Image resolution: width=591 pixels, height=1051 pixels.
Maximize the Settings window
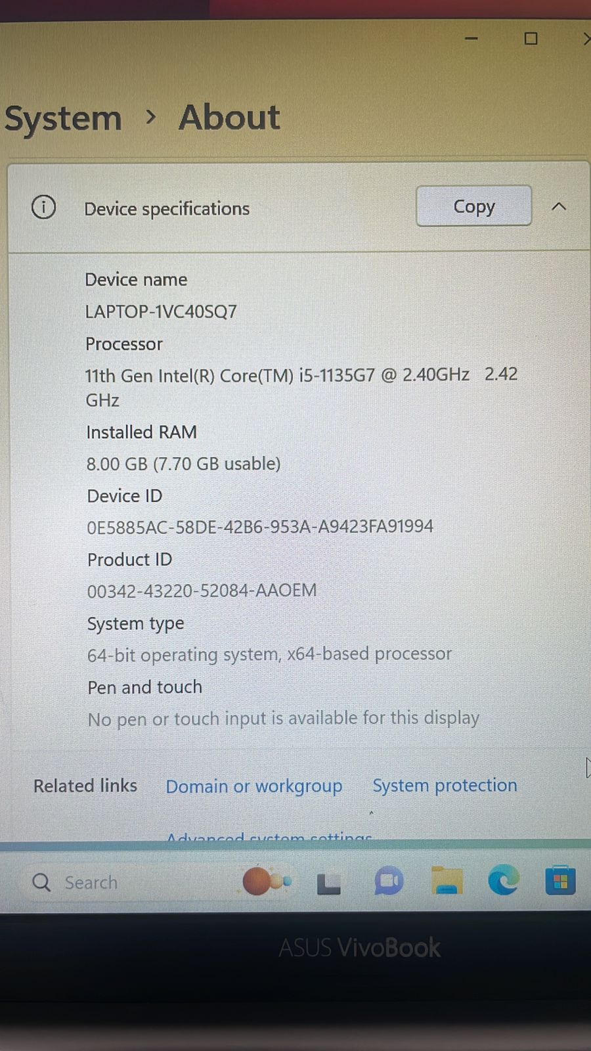pos(531,39)
